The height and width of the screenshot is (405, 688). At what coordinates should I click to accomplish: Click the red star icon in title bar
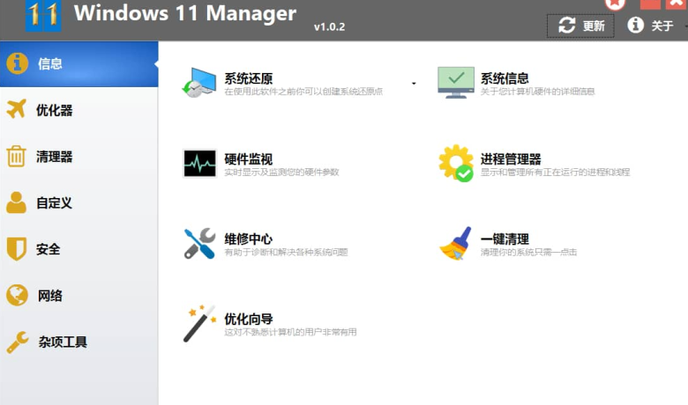point(615,4)
